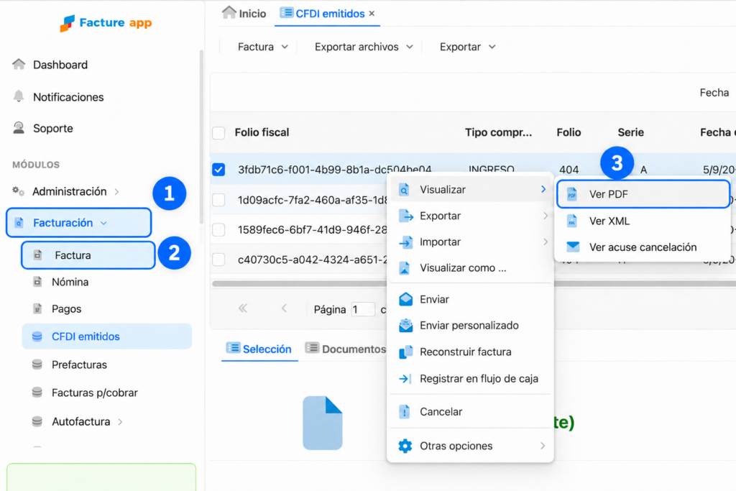
Task: Click the Facturas p/cobrar database icon
Action: coord(37,393)
